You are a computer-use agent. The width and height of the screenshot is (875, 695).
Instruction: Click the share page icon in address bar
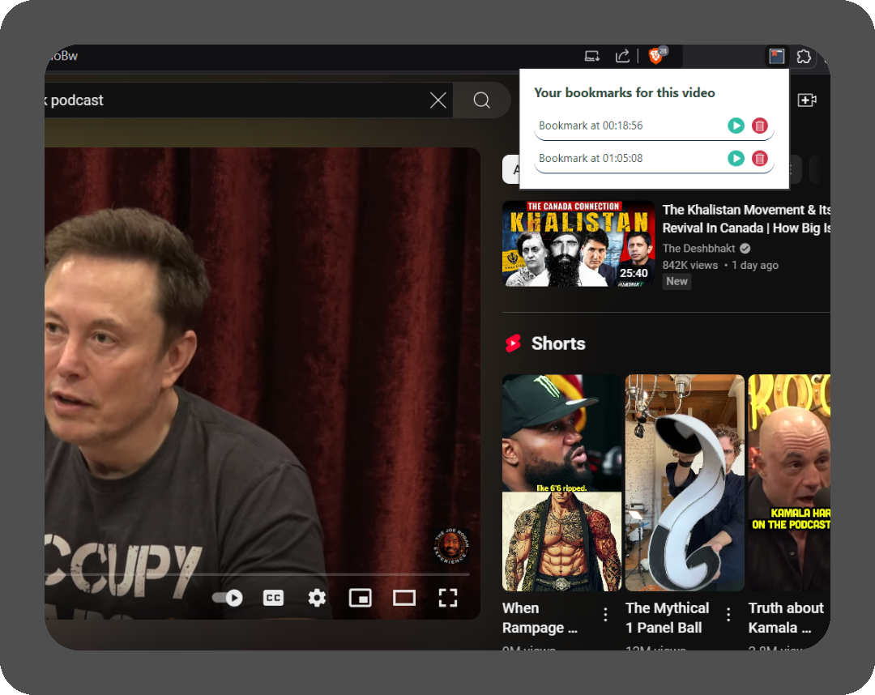tap(622, 56)
